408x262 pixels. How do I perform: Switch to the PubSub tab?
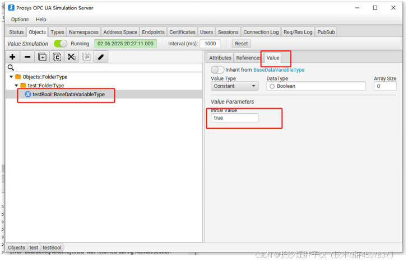(x=326, y=32)
